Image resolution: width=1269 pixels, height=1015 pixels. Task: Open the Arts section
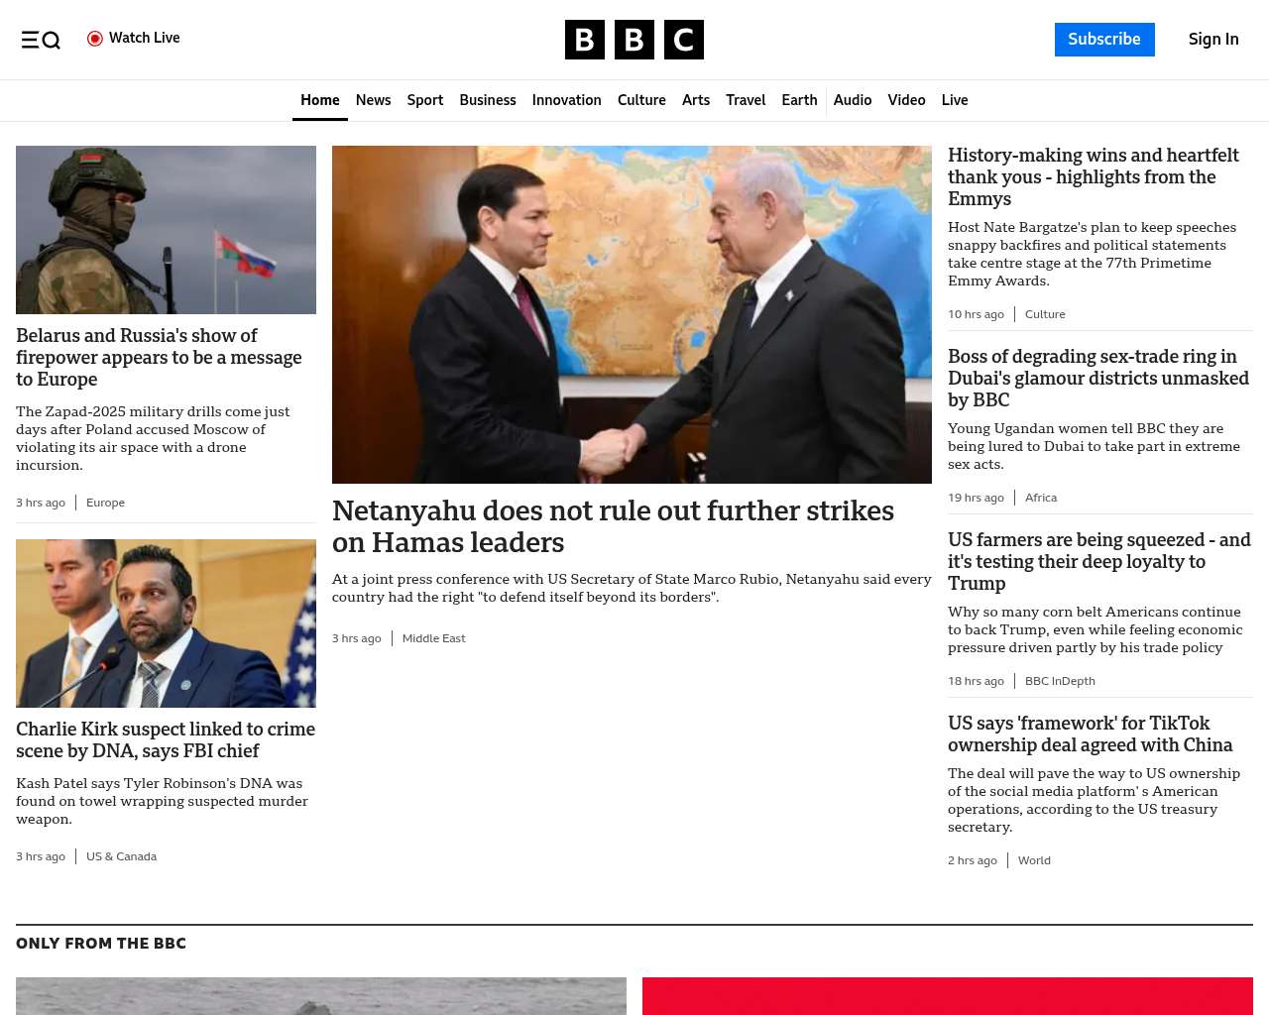pyautogui.click(x=696, y=100)
